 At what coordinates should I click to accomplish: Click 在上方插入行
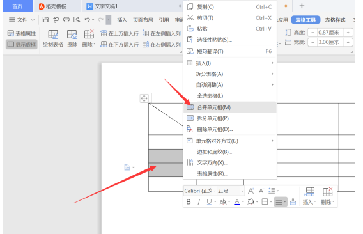pyautogui.click(x=120, y=33)
